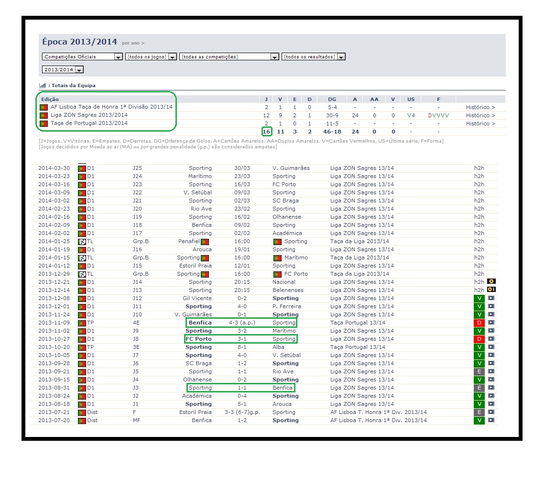The width and height of the screenshot is (545, 492).
Task: Open h2h for Marítimo vs Sporting 23/03
Action: (479, 176)
